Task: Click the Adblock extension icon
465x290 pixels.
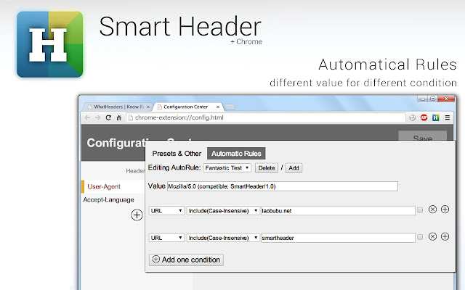Action: 424,117
